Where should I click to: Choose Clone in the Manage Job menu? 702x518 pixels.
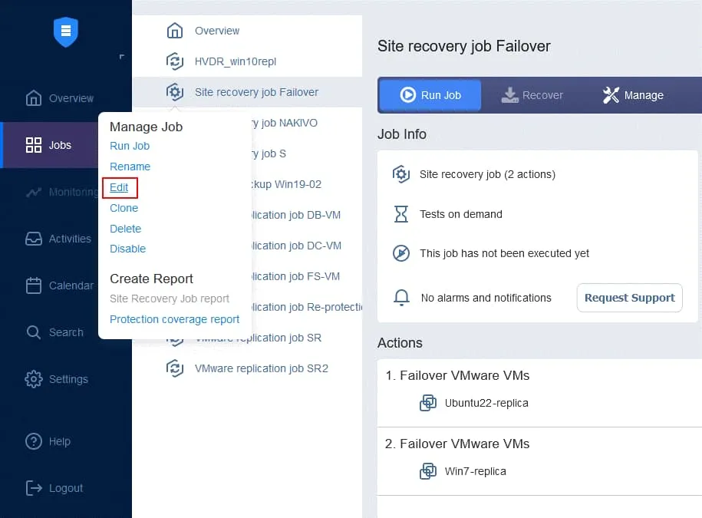click(124, 207)
